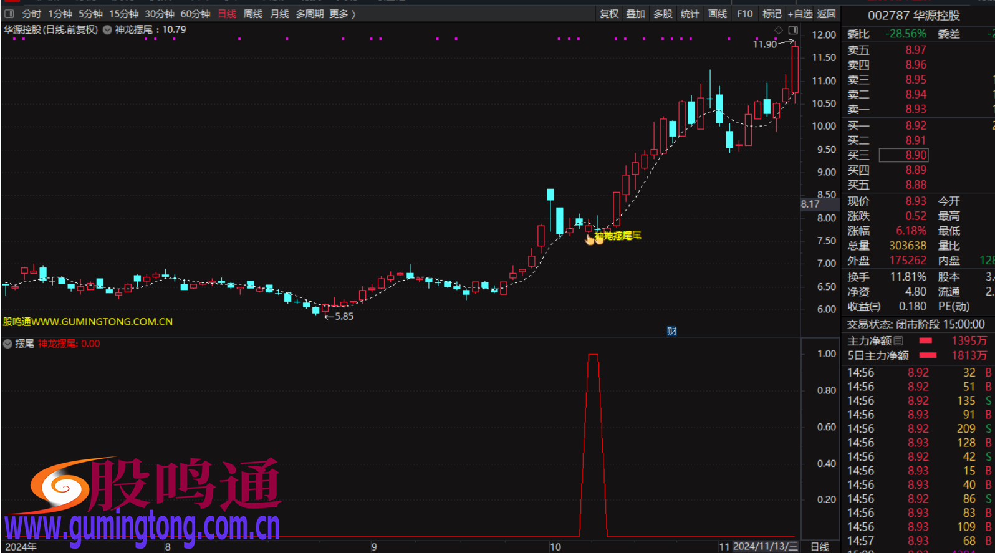Click the 返回 back button

tap(826, 14)
